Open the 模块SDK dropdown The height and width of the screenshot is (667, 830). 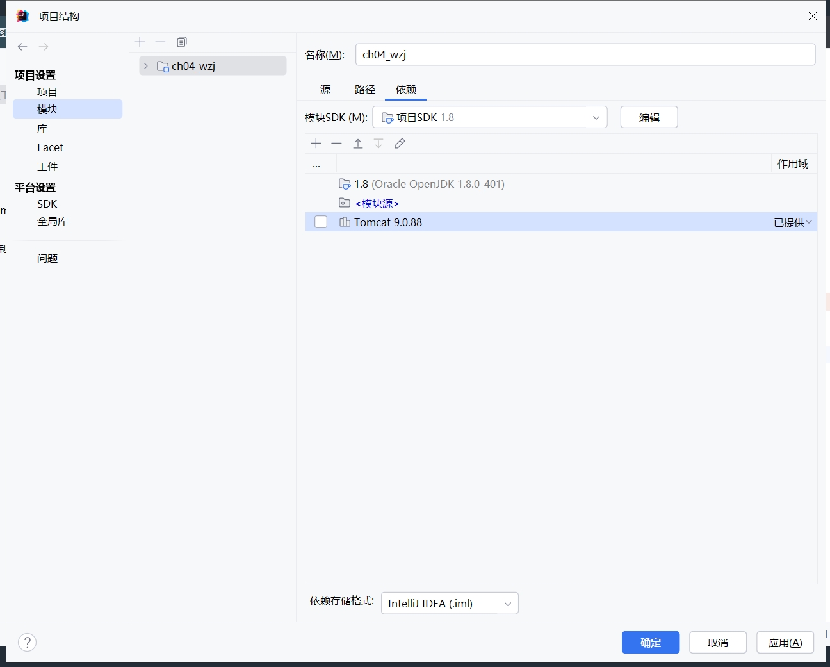click(489, 117)
